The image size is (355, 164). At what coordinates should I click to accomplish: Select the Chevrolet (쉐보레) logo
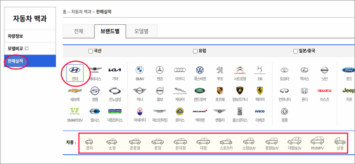pyautogui.click(x=75, y=91)
